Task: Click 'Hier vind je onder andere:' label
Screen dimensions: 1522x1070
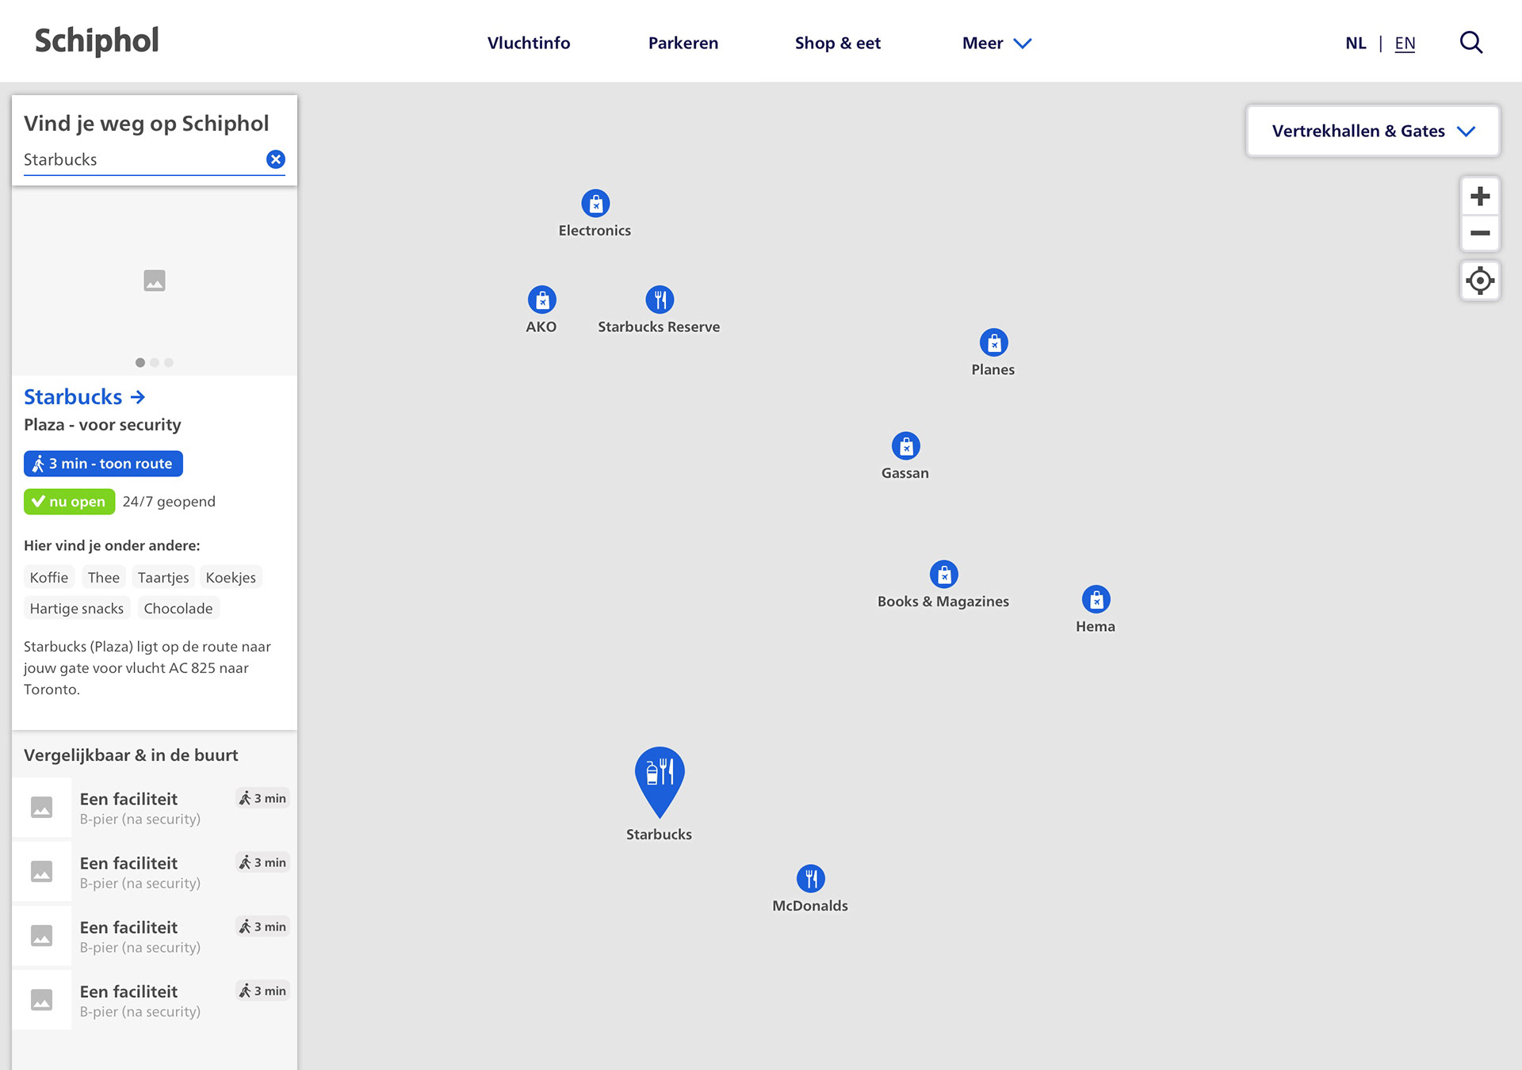Action: tap(112, 545)
